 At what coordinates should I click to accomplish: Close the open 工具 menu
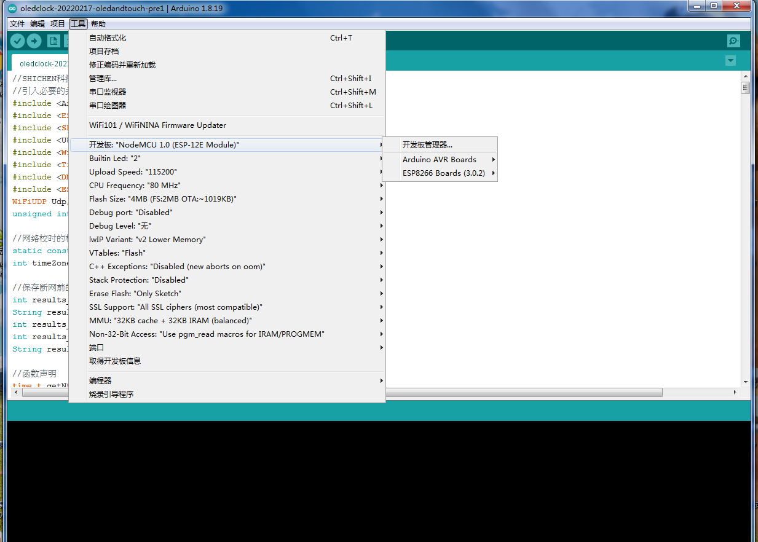[x=78, y=24]
